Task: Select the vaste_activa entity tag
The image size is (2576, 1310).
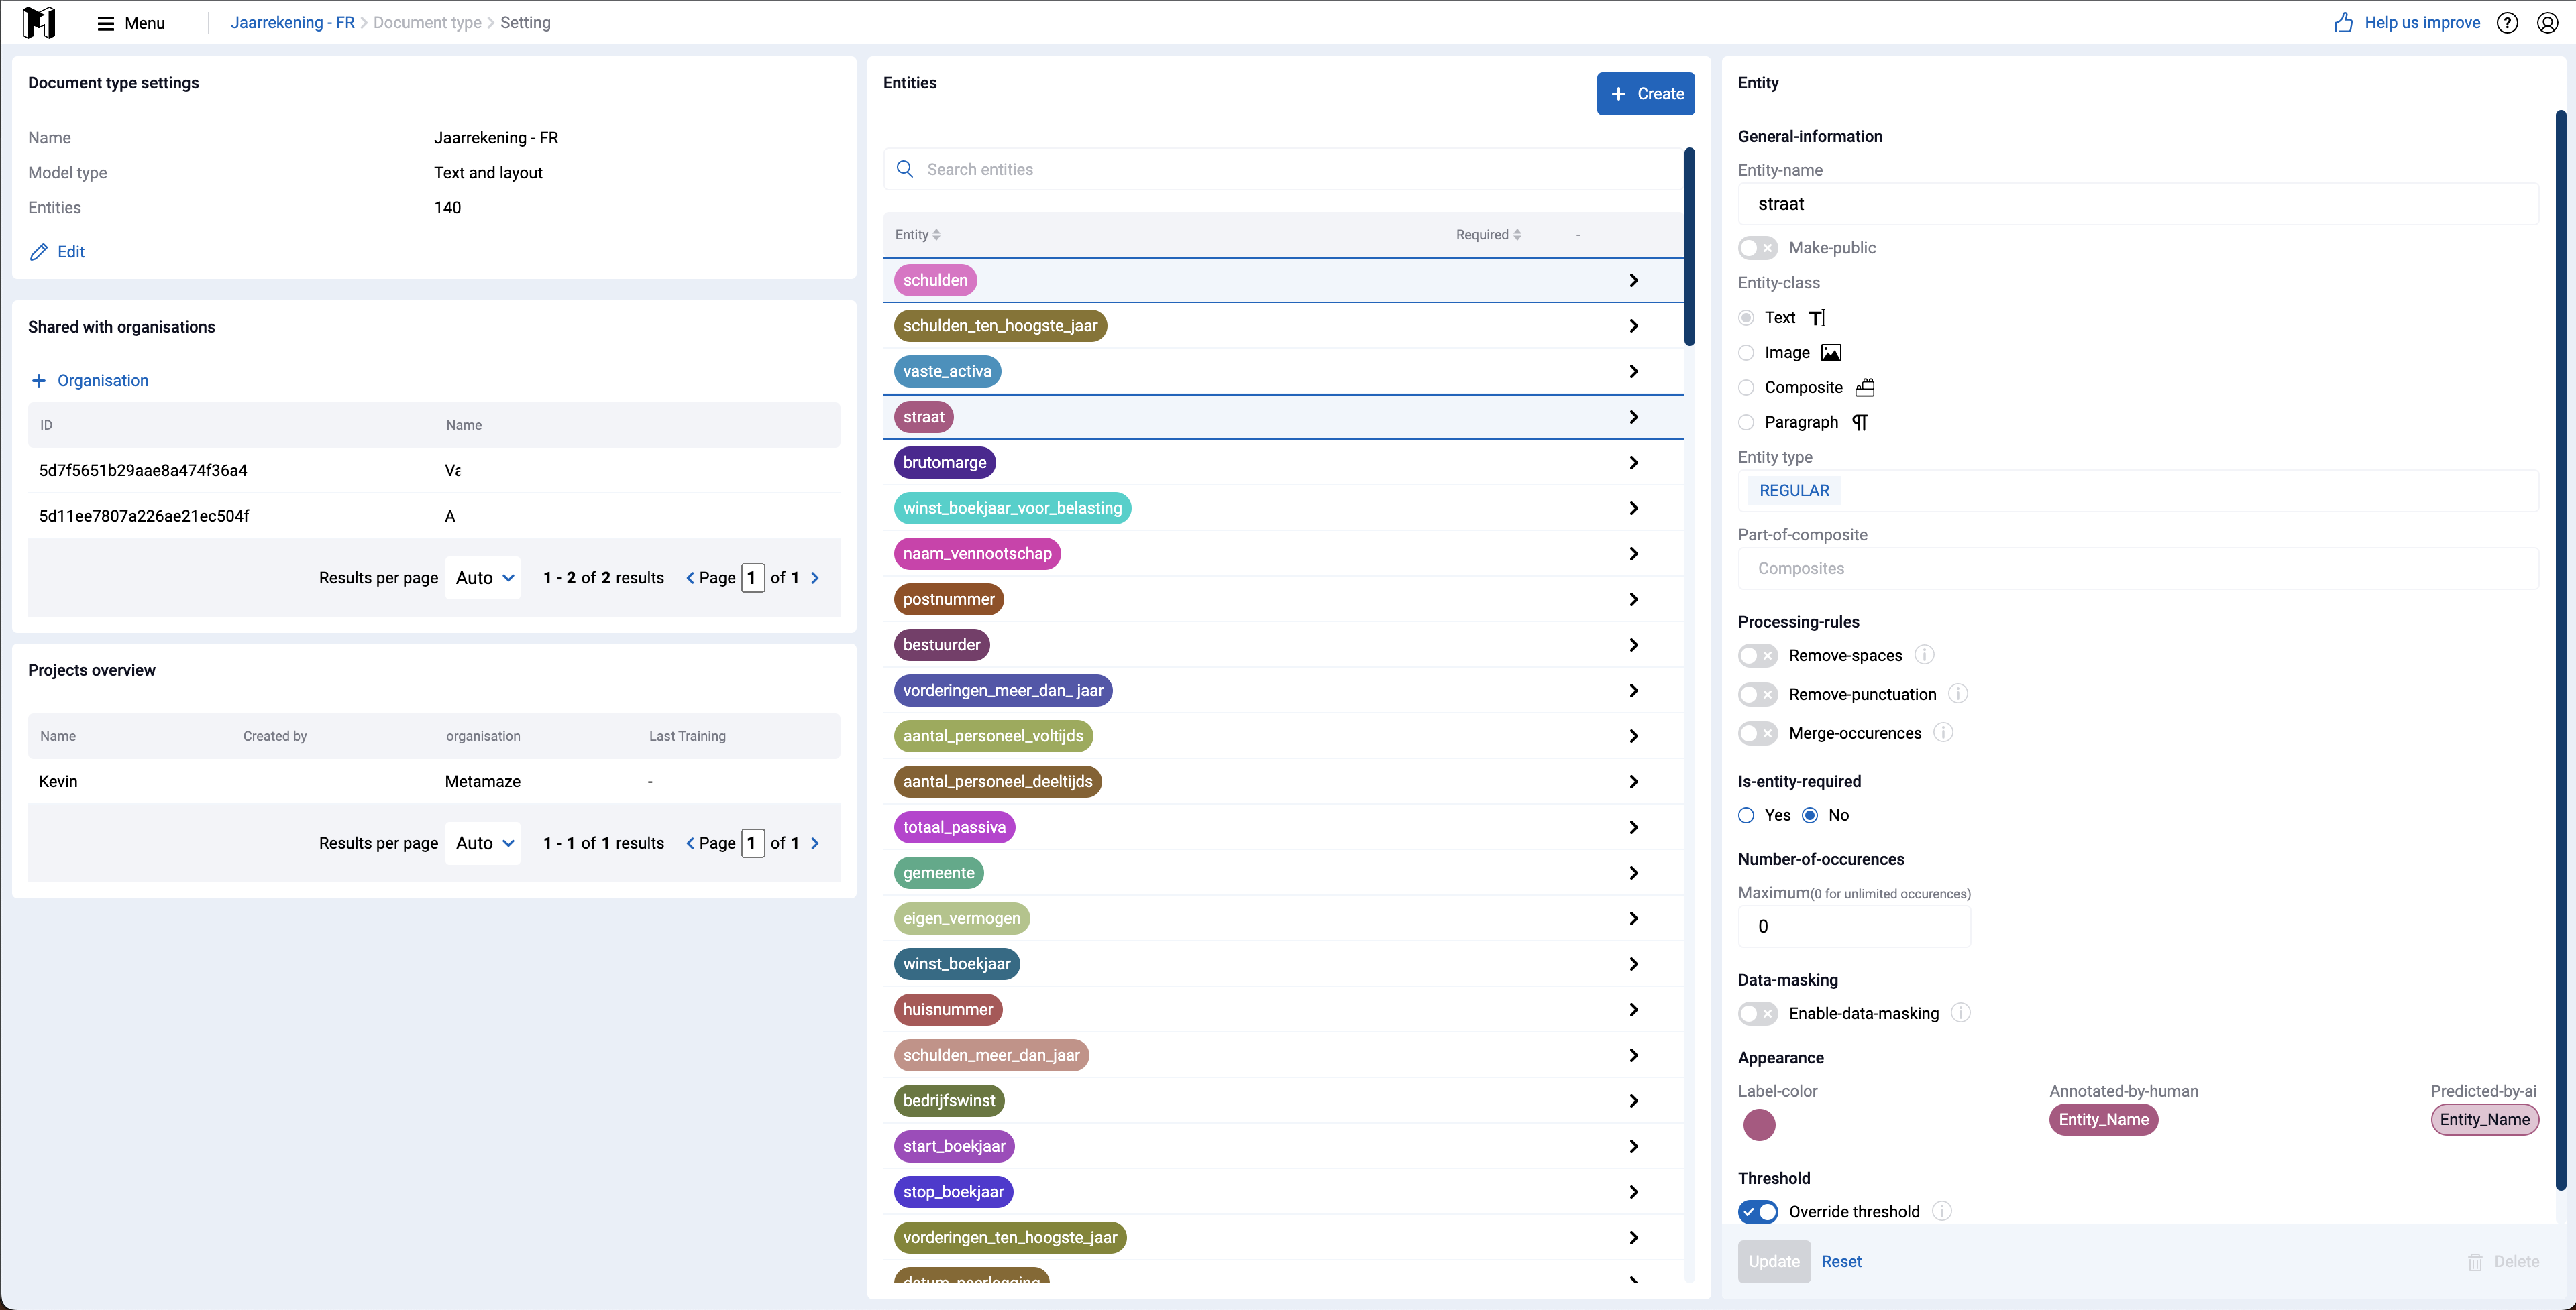Action: (x=947, y=371)
